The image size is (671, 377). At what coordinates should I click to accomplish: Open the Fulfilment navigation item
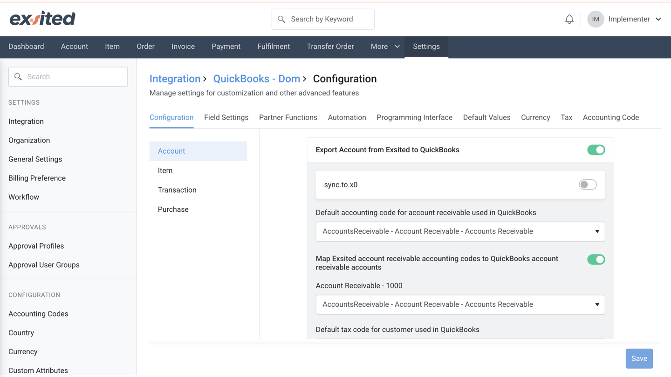274,47
